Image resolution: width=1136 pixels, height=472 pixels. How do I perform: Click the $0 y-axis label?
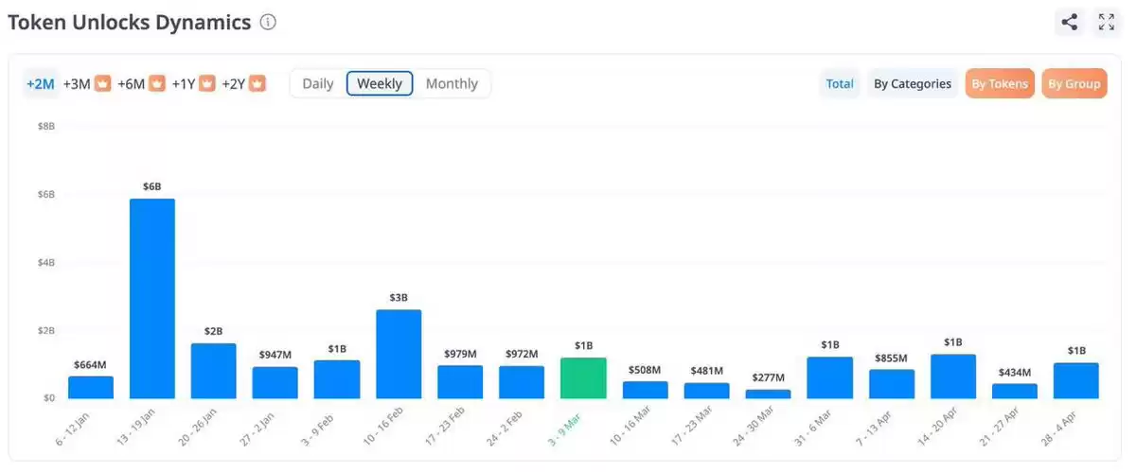[49, 397]
